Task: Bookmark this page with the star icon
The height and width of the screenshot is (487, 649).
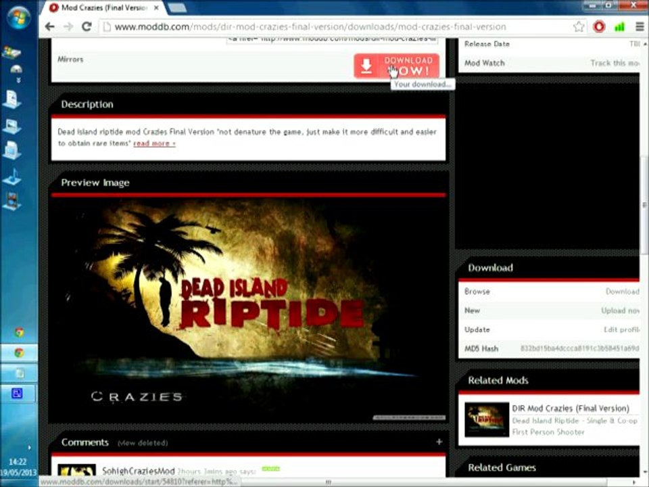Action: point(579,27)
